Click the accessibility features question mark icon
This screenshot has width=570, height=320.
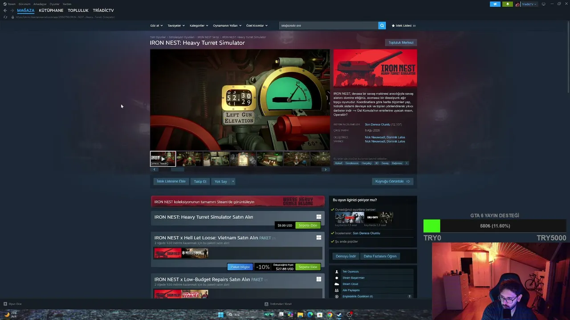tap(410, 296)
